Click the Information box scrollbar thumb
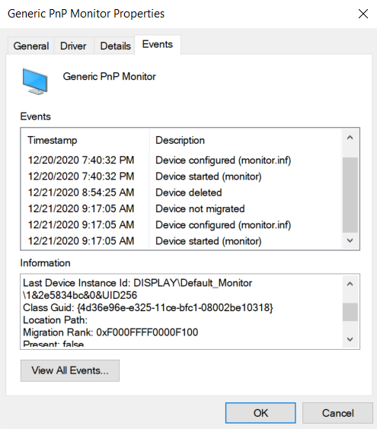This screenshot has height=429, width=377. 350,312
